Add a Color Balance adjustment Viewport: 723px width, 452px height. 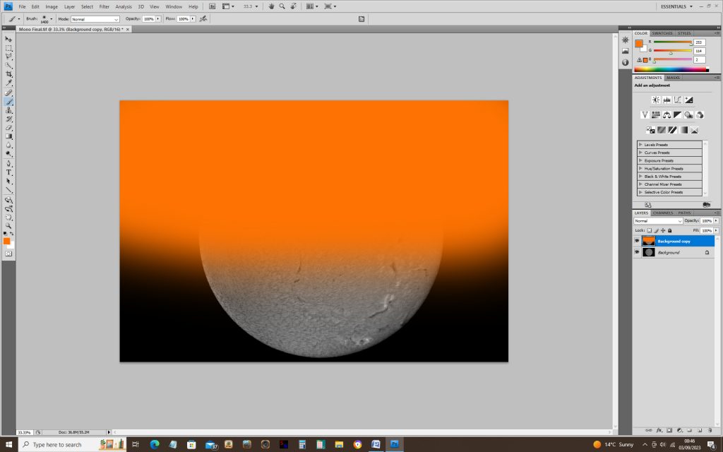pos(667,115)
